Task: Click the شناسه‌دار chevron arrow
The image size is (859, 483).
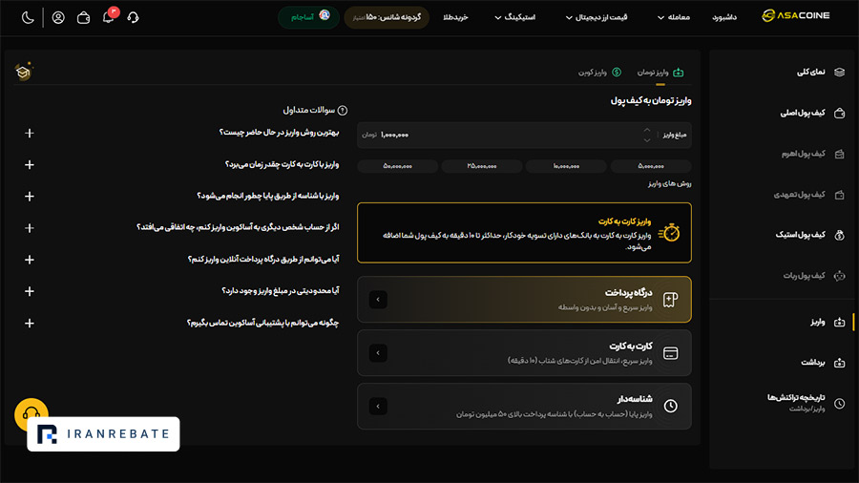Action: click(378, 407)
